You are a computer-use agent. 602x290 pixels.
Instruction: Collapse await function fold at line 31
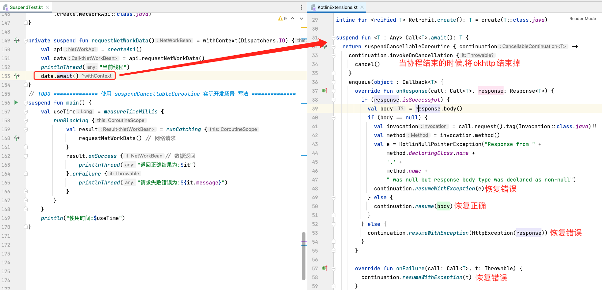click(333, 38)
